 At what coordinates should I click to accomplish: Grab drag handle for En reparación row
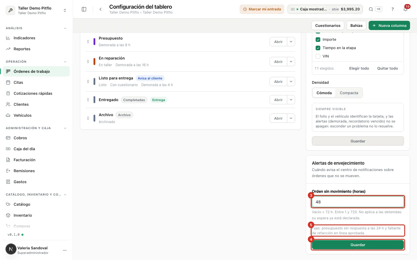click(88, 62)
